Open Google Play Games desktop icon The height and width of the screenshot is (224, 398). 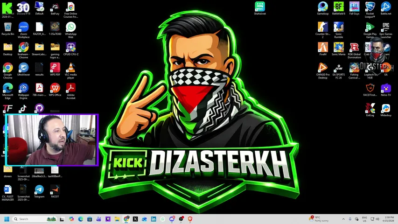(370, 30)
